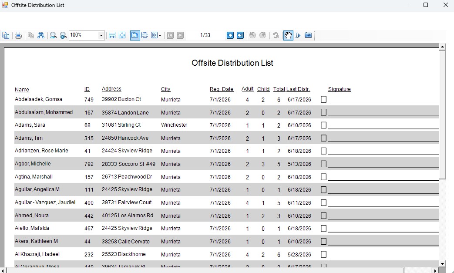The image size is (454, 273).
Task: Click the ID value 749
Action: (89, 100)
